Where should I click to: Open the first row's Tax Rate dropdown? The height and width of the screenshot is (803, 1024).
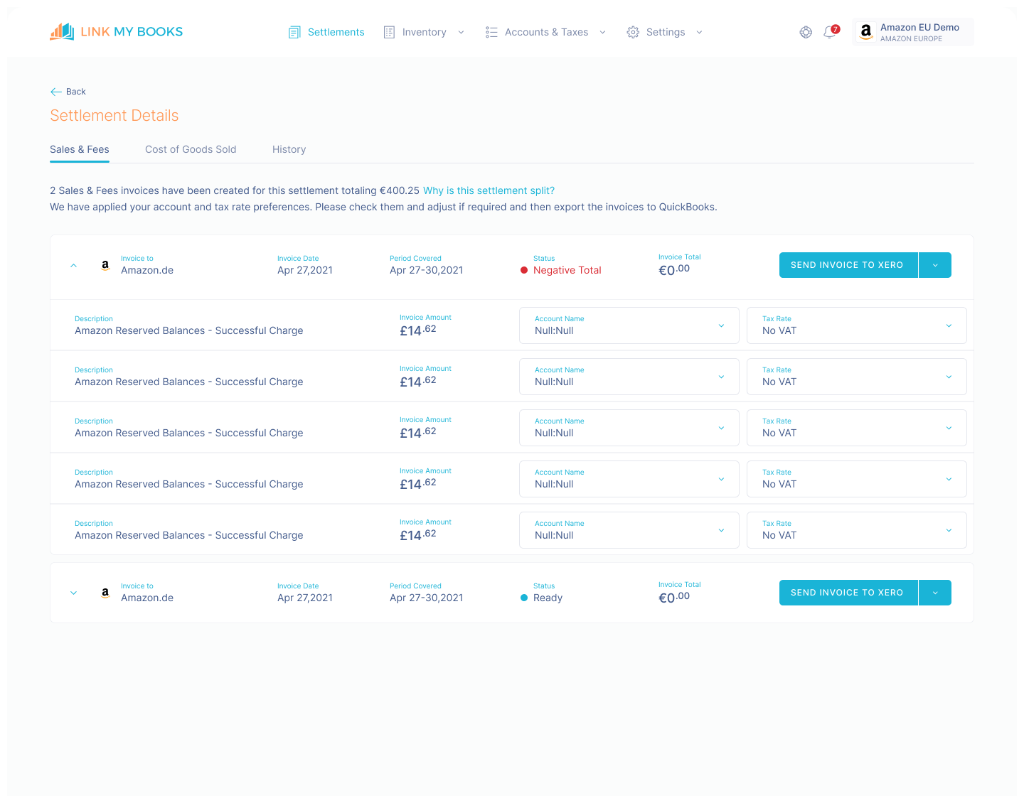(857, 325)
